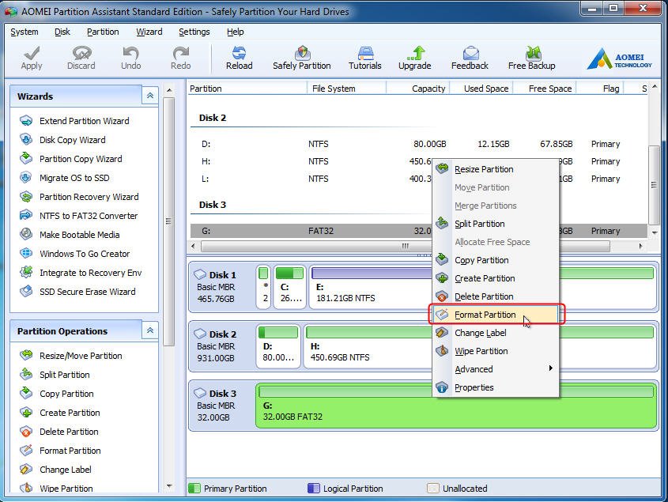Open the Wizard menu
Image resolution: width=668 pixels, height=502 pixels.
pos(149,32)
